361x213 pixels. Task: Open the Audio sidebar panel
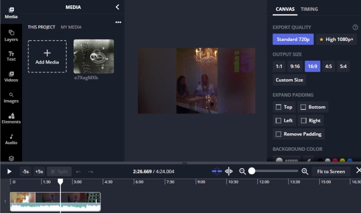(x=11, y=139)
